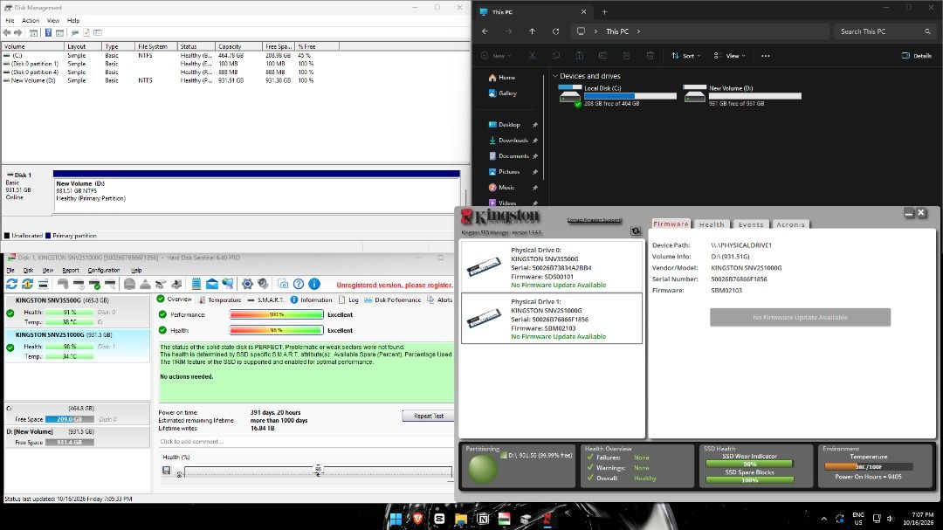Toggle the Details pane button in File Explorer
Viewport: 943px width, 530px height.
coord(917,56)
